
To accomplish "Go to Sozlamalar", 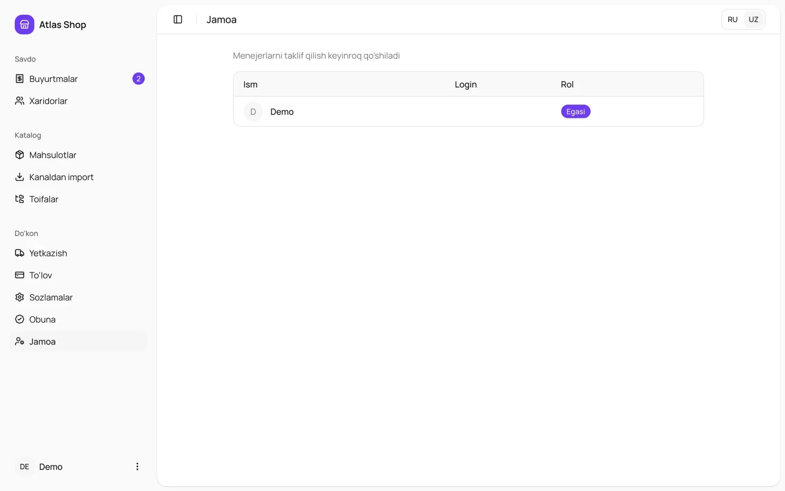I will (x=78, y=297).
